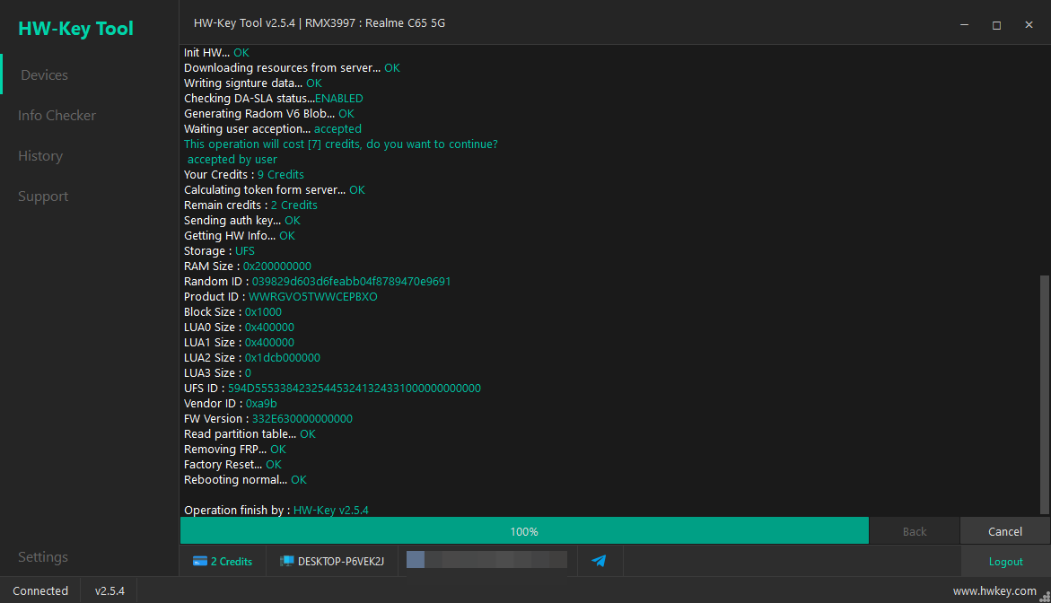Maximize the HW-Key Tool window

[x=997, y=25]
